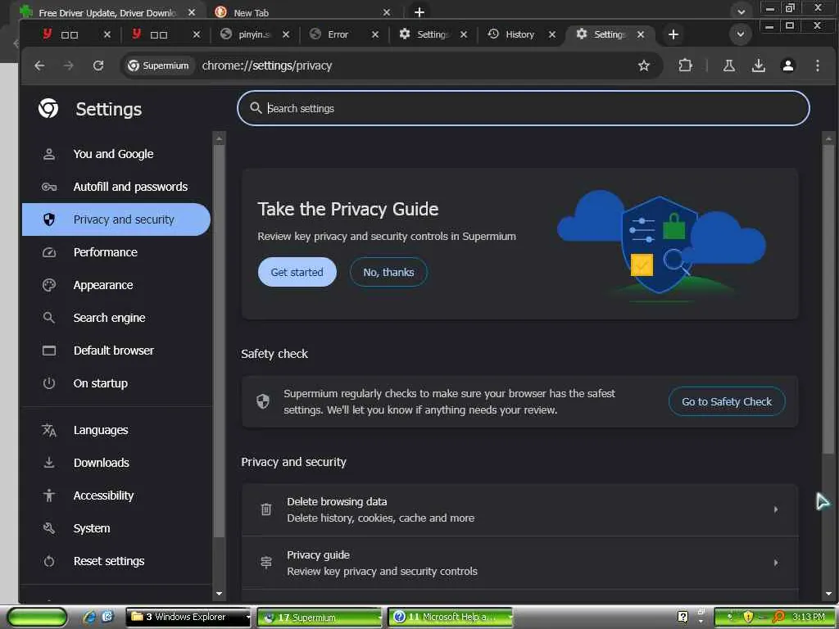Image resolution: width=839 pixels, height=629 pixels.
Task: Open Windows Explorer taskbar group
Action: 188,617
